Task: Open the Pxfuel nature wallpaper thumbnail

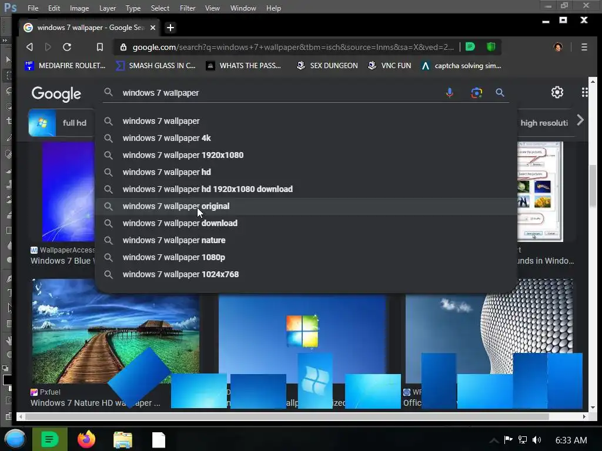Action: [x=115, y=331]
